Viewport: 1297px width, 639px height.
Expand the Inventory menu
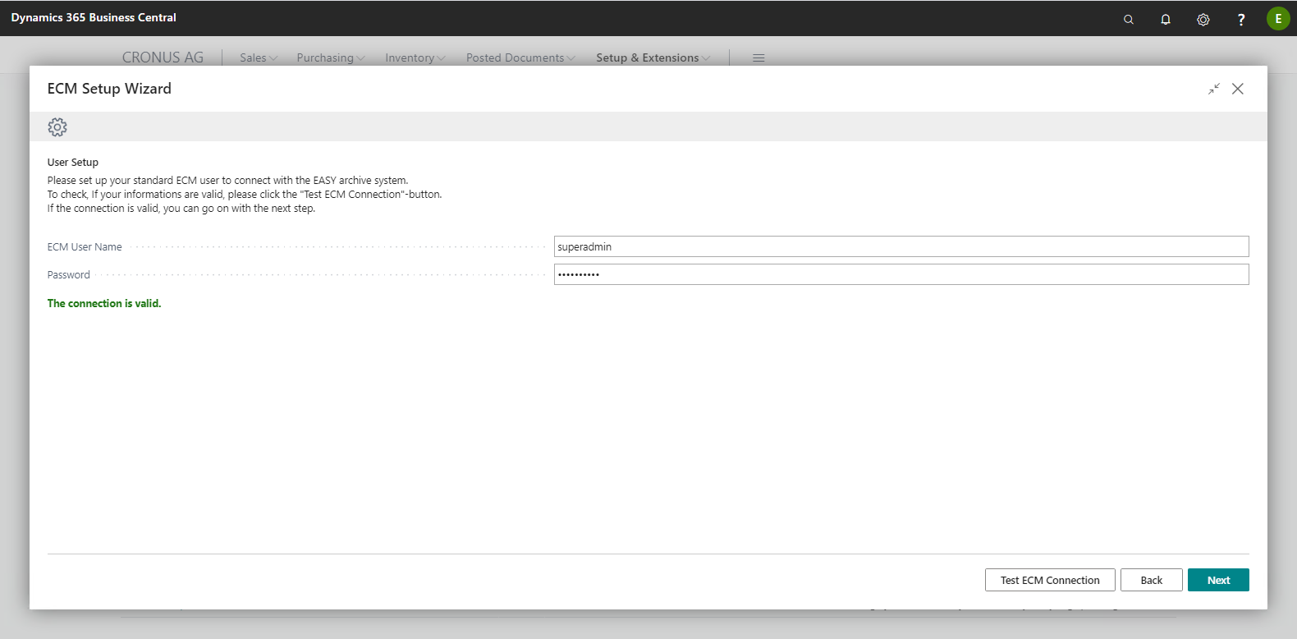click(415, 57)
